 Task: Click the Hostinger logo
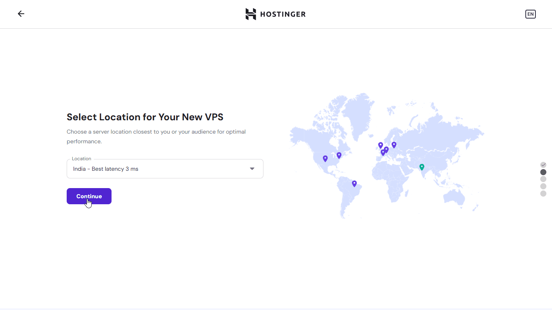point(276,14)
